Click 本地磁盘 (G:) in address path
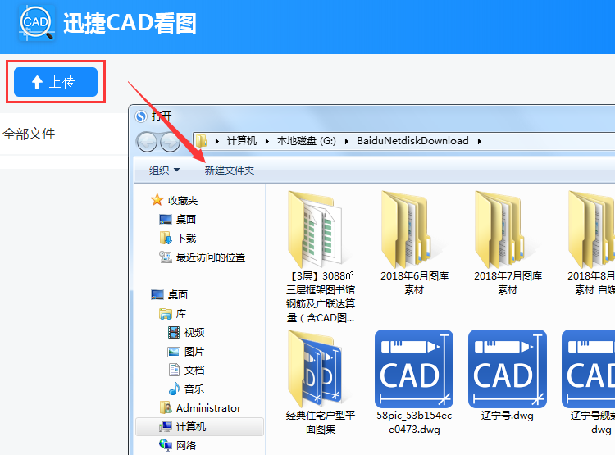615x455 pixels. coord(307,141)
